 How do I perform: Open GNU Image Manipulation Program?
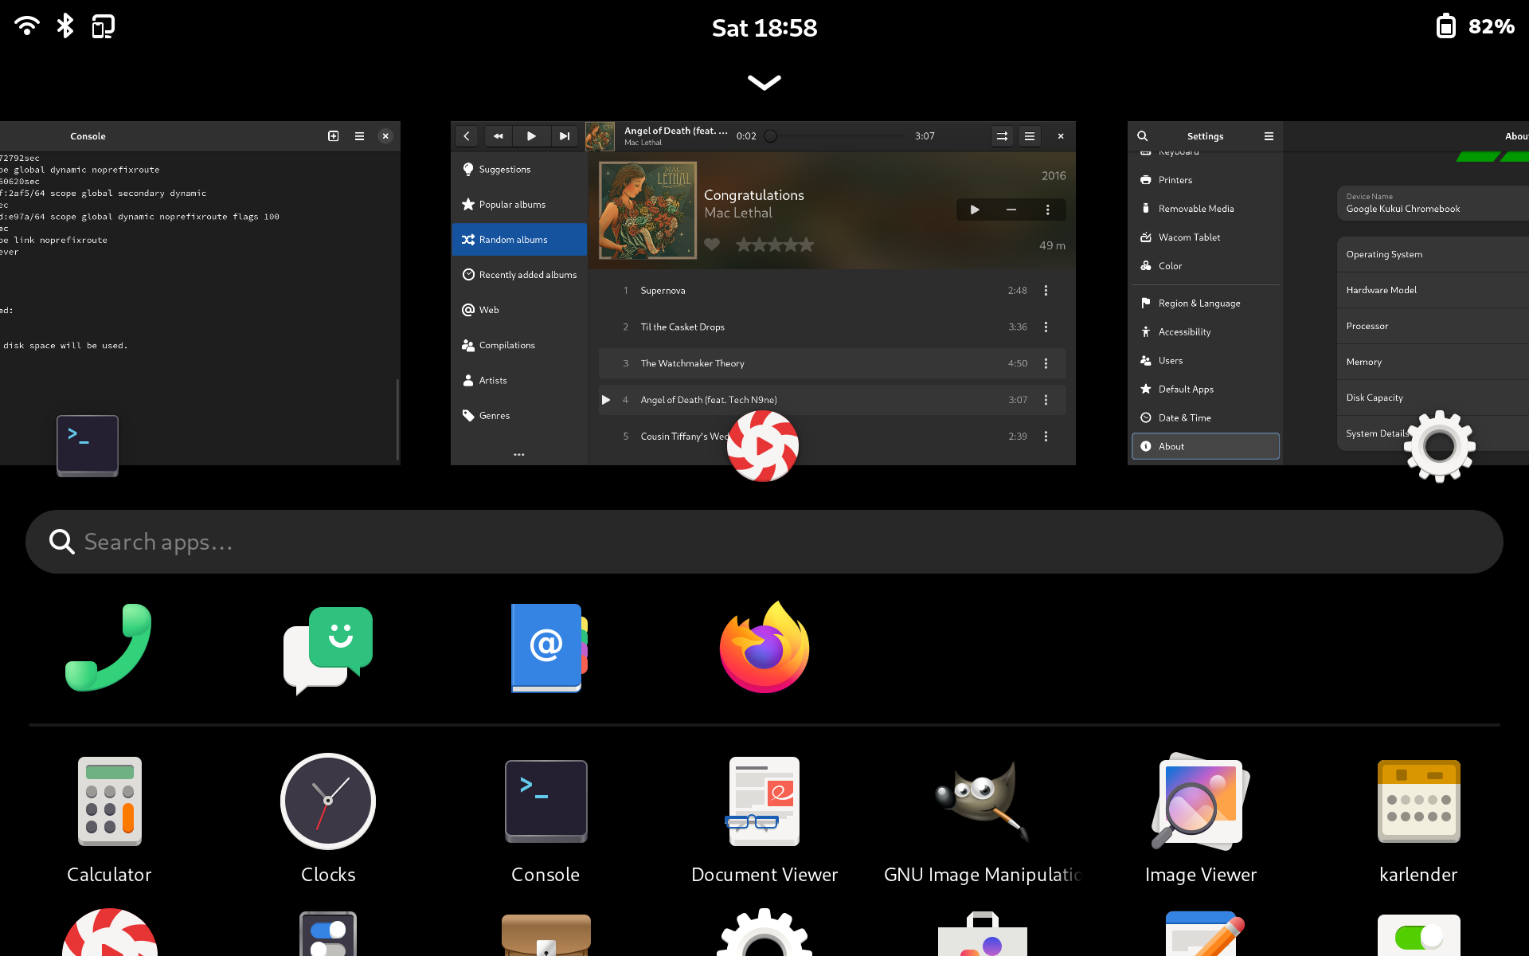point(982,801)
